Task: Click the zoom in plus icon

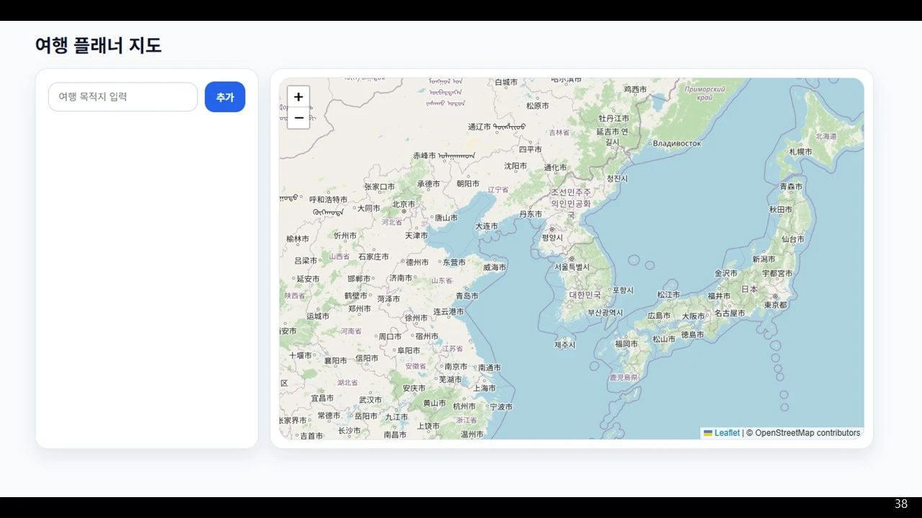Action: point(298,96)
